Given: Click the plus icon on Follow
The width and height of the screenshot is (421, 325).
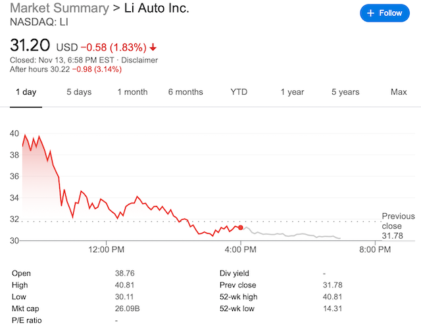Looking at the screenshot, I should [x=370, y=13].
